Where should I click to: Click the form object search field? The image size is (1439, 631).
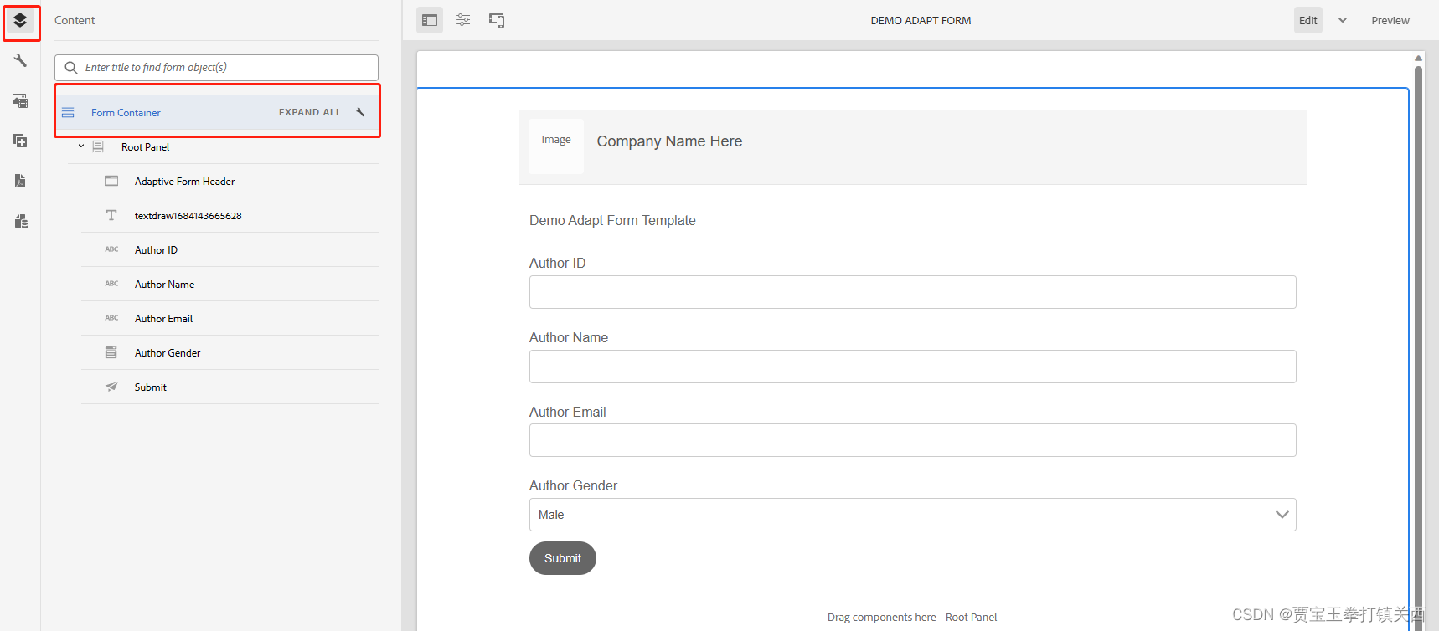click(216, 68)
